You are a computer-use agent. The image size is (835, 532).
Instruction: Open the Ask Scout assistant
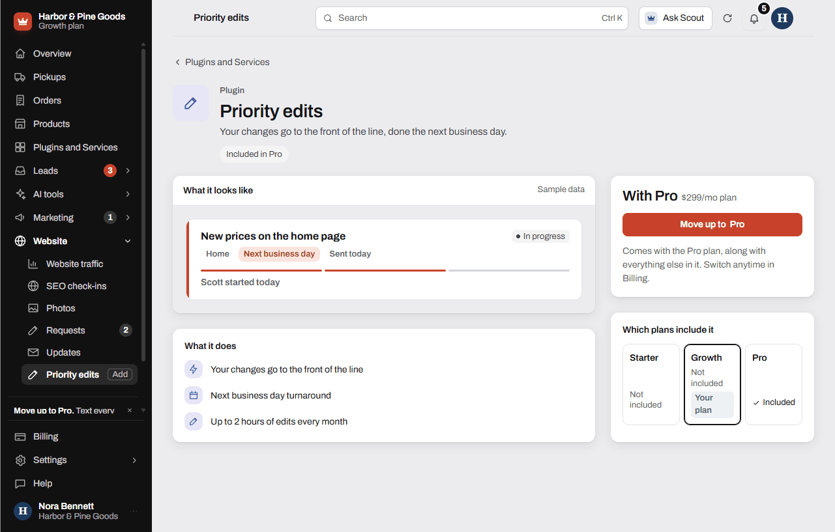pos(675,18)
